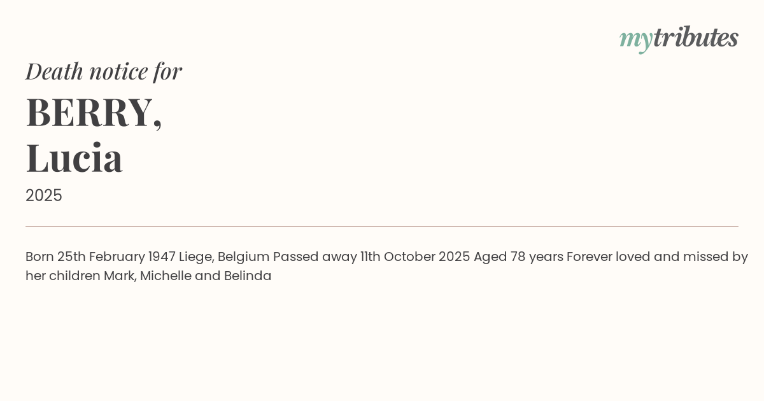Click the word "Born" in the notice
The height and width of the screenshot is (401, 764).
pos(39,257)
